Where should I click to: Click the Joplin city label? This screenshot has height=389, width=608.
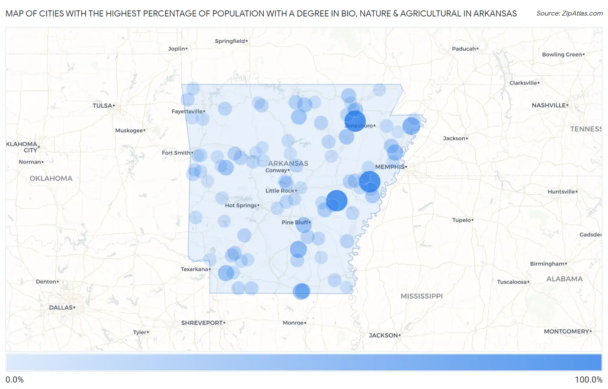176,49
